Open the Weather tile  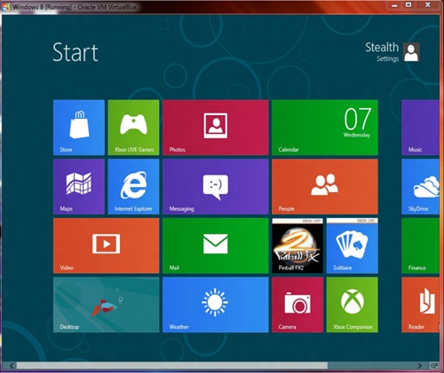pos(216,305)
